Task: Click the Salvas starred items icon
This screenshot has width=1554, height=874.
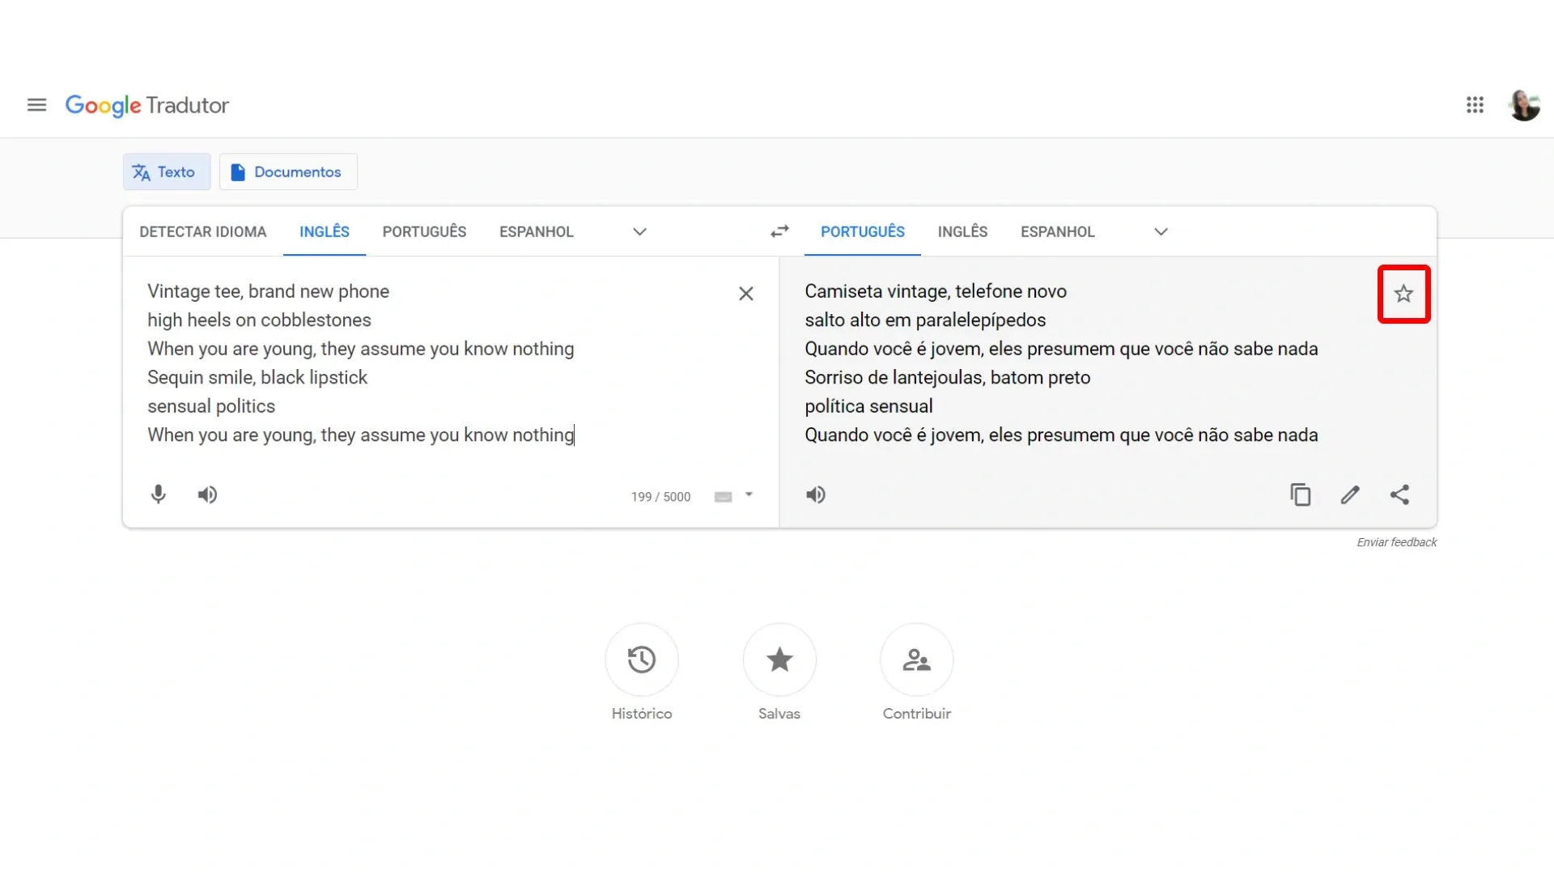Action: click(779, 660)
